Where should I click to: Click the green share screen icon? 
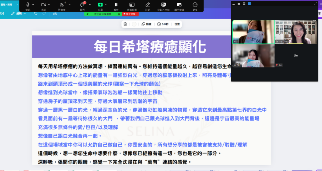point(100,5)
